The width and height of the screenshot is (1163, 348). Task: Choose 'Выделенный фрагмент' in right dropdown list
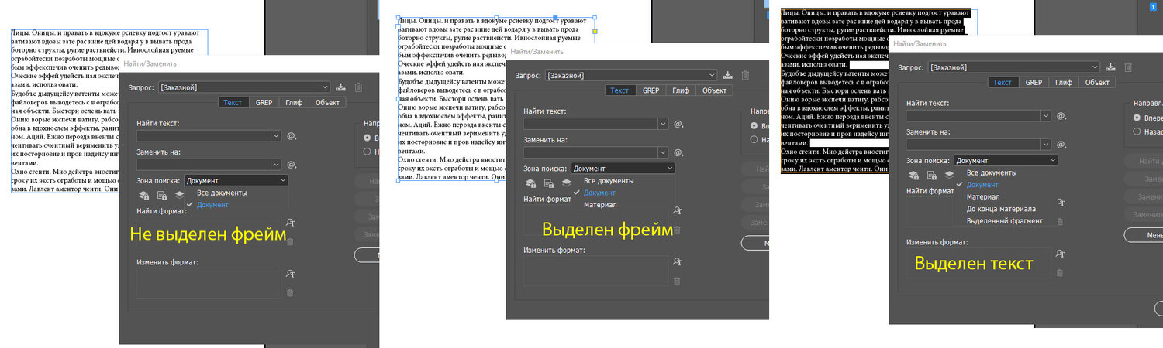[x=1004, y=220]
